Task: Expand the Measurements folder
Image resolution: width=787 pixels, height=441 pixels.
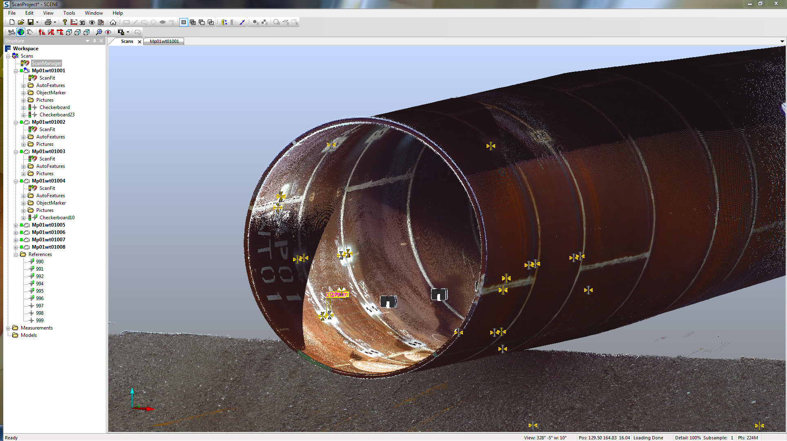Action: [8, 328]
